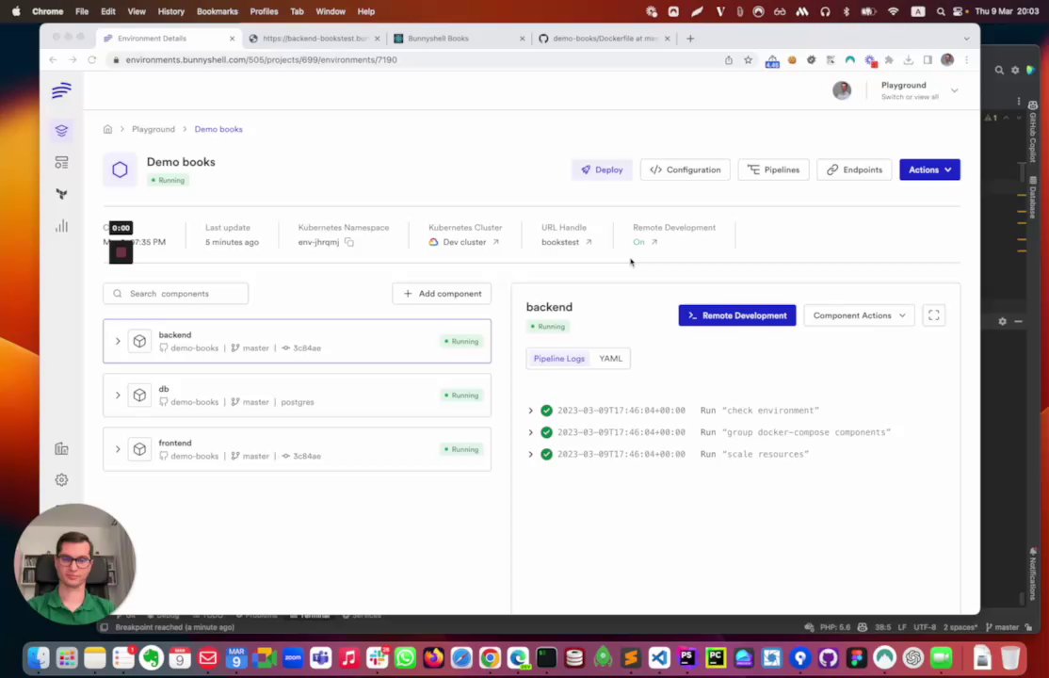Viewport: 1049px width, 678px height.
Task: Expand backend panel to fullscreen
Action: (934, 315)
